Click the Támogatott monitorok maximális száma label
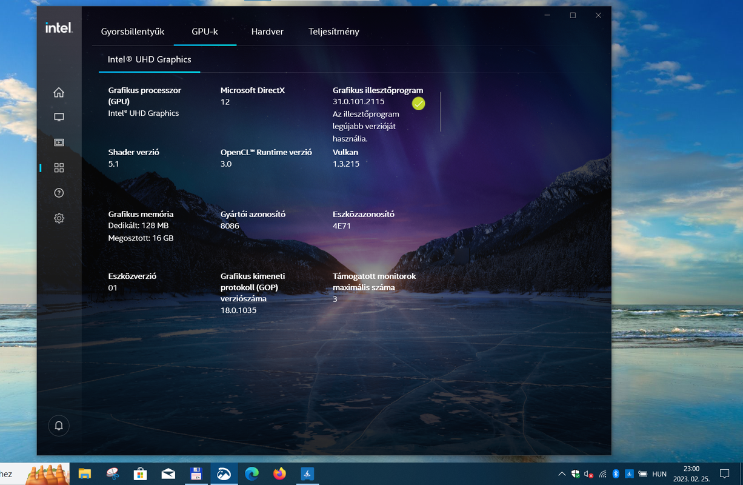This screenshot has height=485, width=743. pos(374,281)
